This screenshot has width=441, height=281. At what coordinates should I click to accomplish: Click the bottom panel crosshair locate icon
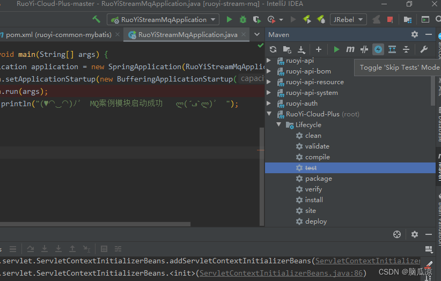397,234
